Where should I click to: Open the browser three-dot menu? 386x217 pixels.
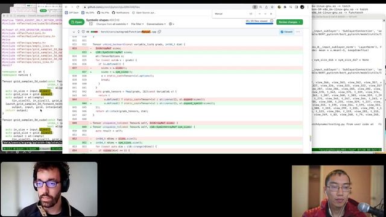tap(308, 7)
